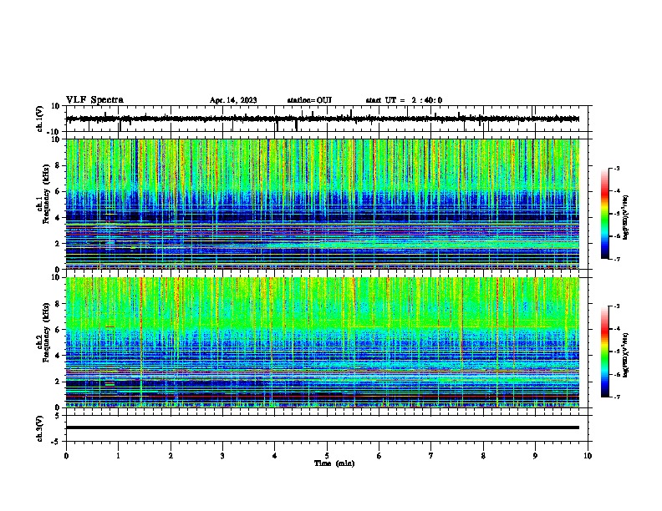The image size is (662, 511).
Task: Click time-axis tick label "7"
Action: 431,456
